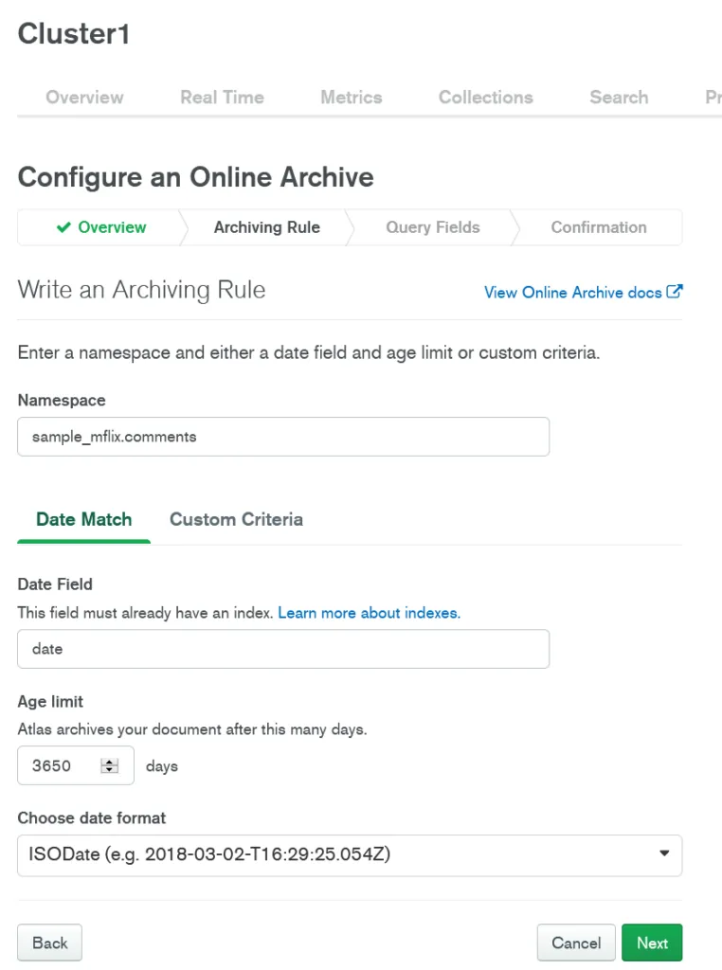Click the increment arrow on the Age limit stepper
722x970 pixels.
tap(110, 762)
